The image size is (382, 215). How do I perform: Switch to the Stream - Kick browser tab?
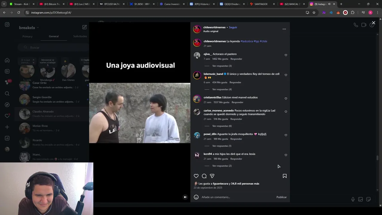click(x=22, y=4)
